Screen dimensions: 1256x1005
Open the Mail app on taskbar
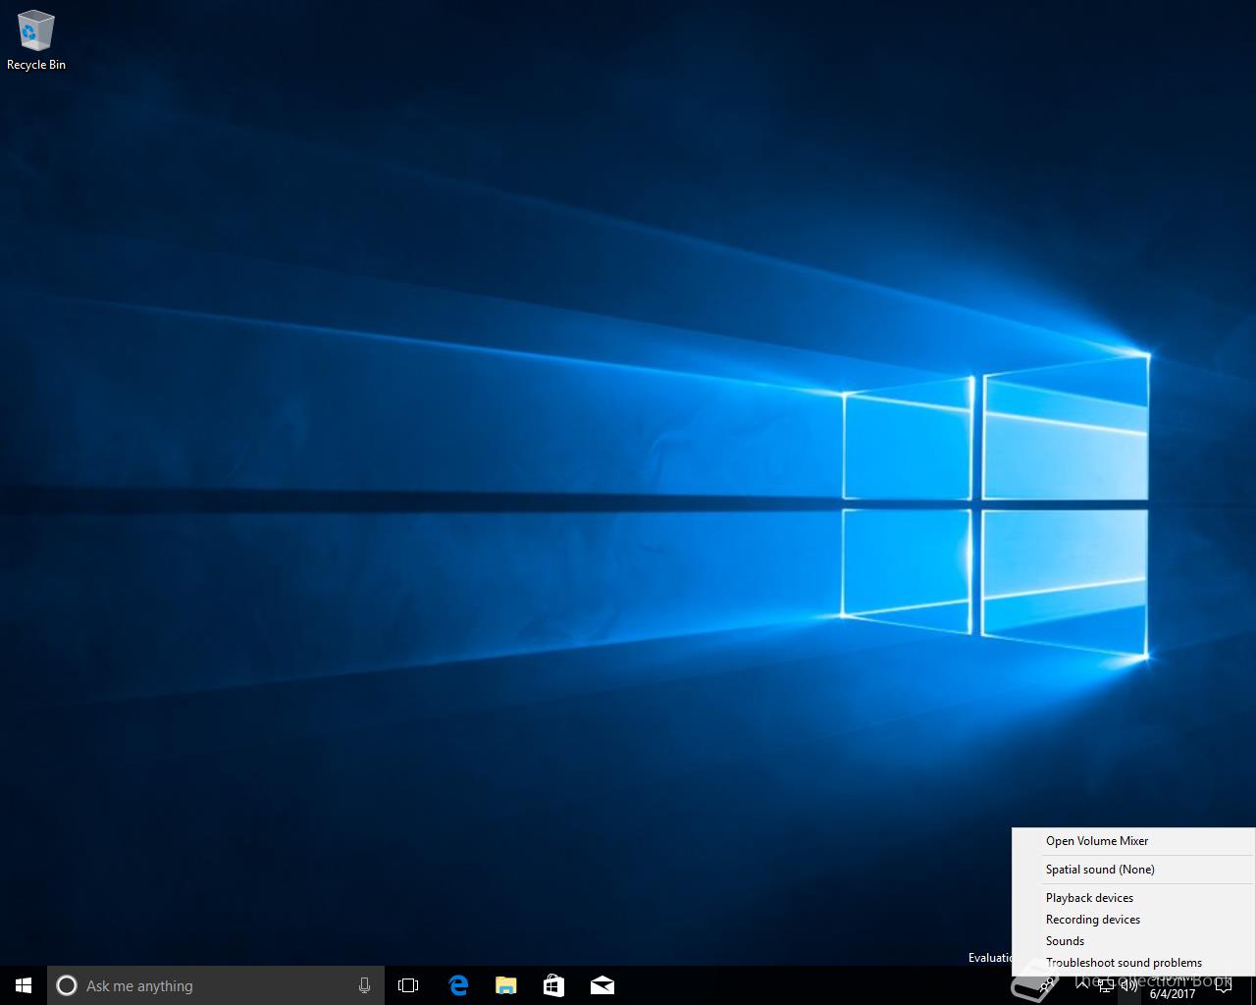click(x=602, y=985)
